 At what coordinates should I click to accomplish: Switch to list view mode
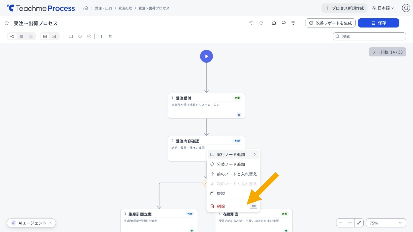[22, 36]
